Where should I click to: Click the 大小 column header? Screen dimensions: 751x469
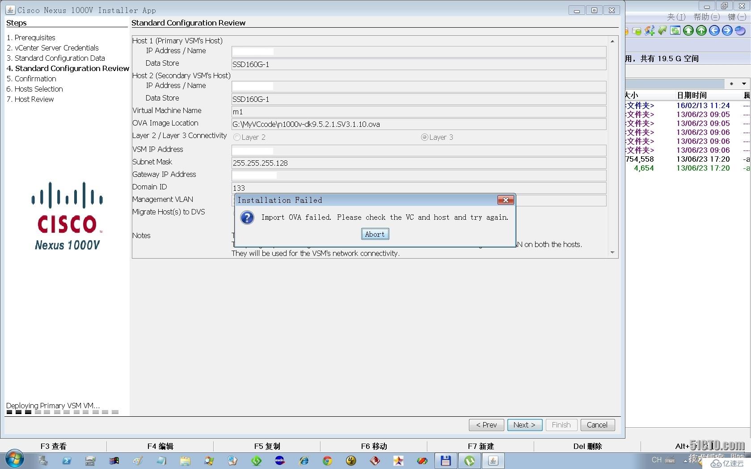(632, 95)
